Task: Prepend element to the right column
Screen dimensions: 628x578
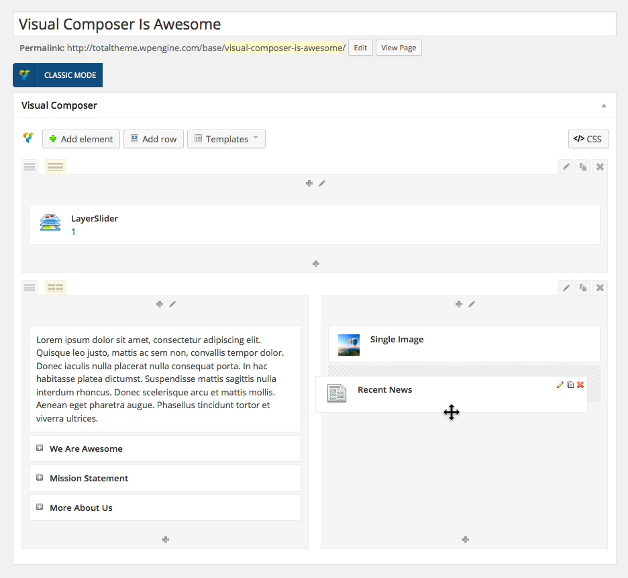Action: click(x=459, y=304)
